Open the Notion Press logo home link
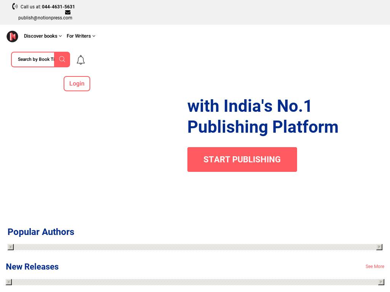The width and height of the screenshot is (390, 292). coord(12,36)
